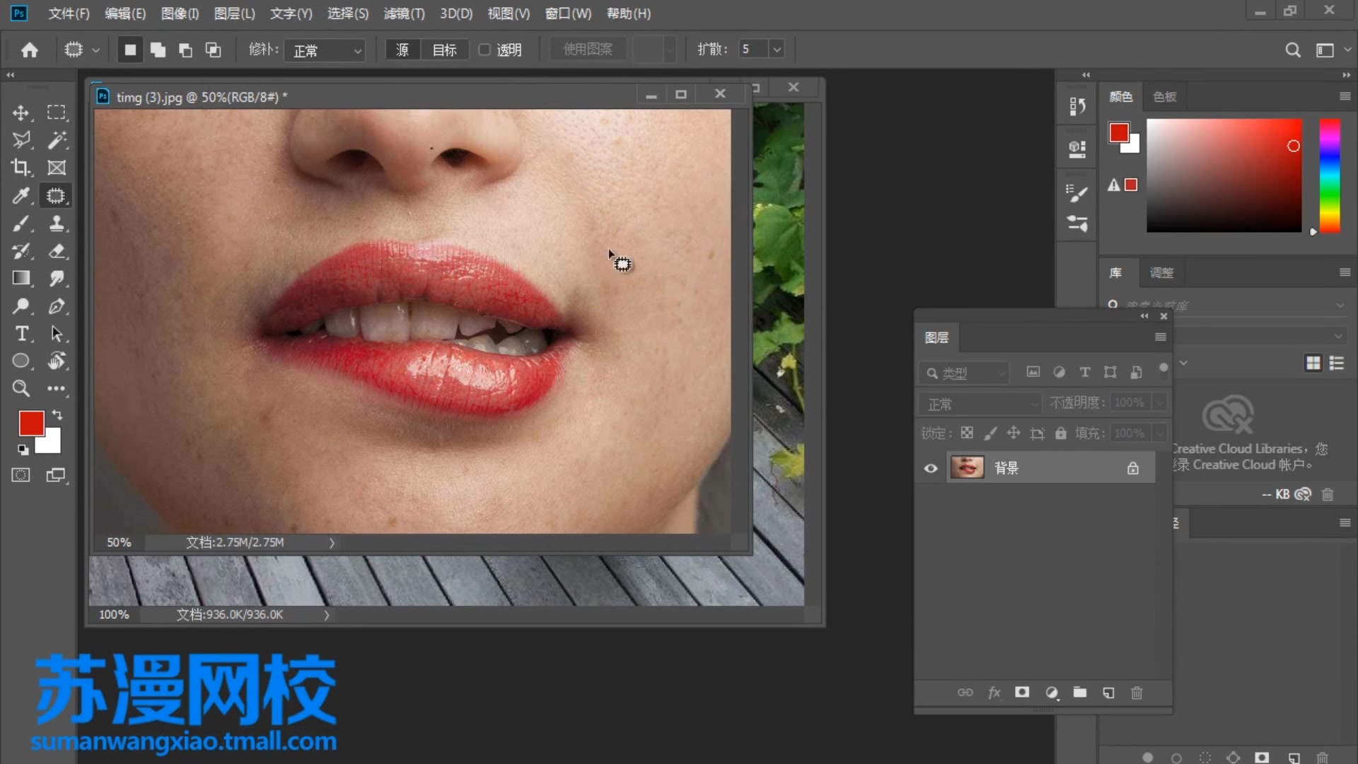Enable the 透明 checkbox in options bar
Viewport: 1358px width, 764px height.
point(484,50)
